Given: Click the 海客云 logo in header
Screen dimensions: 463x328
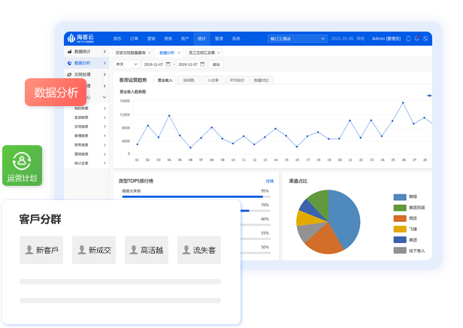Looking at the screenshot, I should coord(82,38).
